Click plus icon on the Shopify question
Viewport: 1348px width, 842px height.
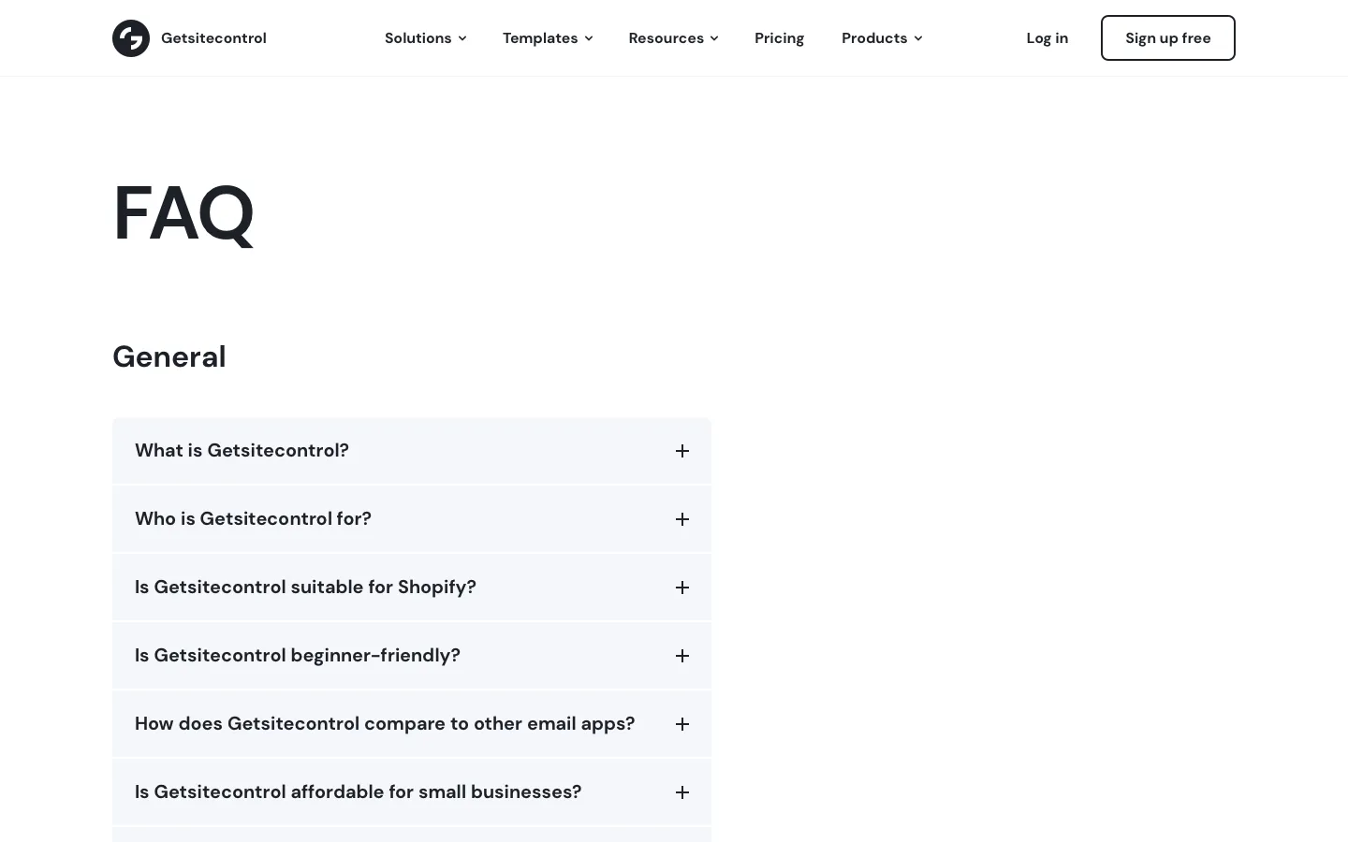pyautogui.click(x=682, y=588)
